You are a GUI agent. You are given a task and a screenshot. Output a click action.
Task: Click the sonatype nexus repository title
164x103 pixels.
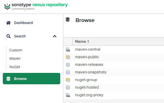point(40,5)
